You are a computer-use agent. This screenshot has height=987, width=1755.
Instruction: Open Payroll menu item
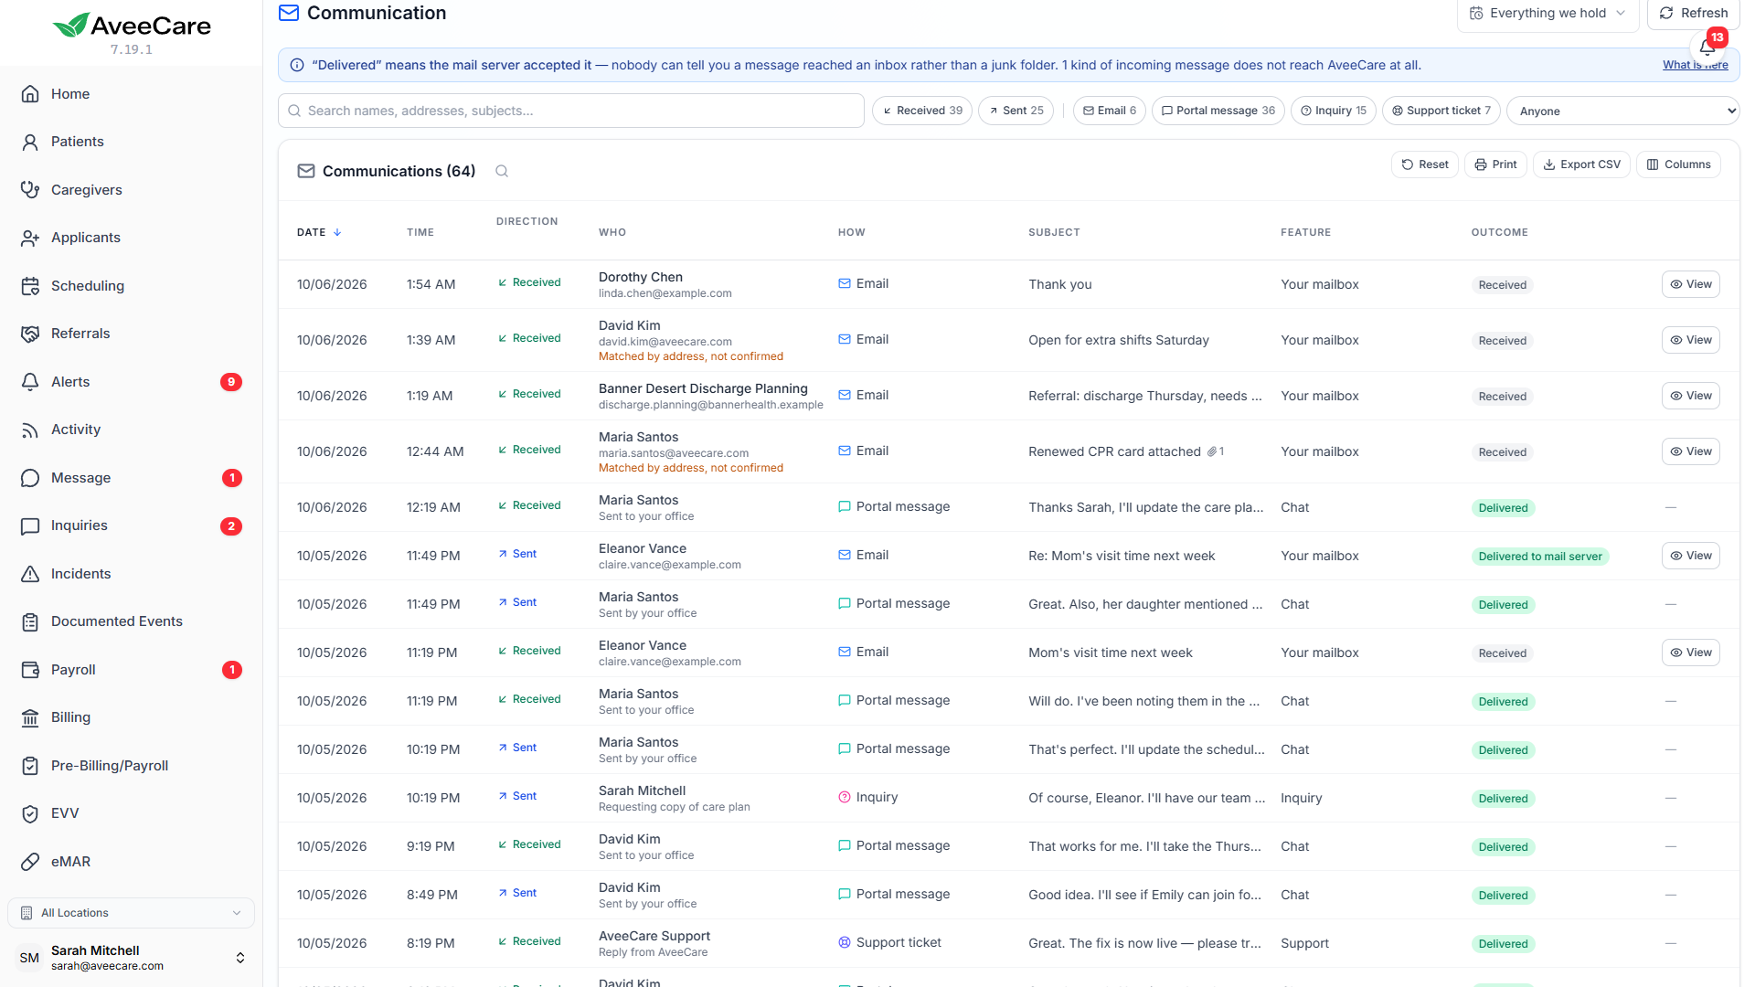click(x=131, y=670)
